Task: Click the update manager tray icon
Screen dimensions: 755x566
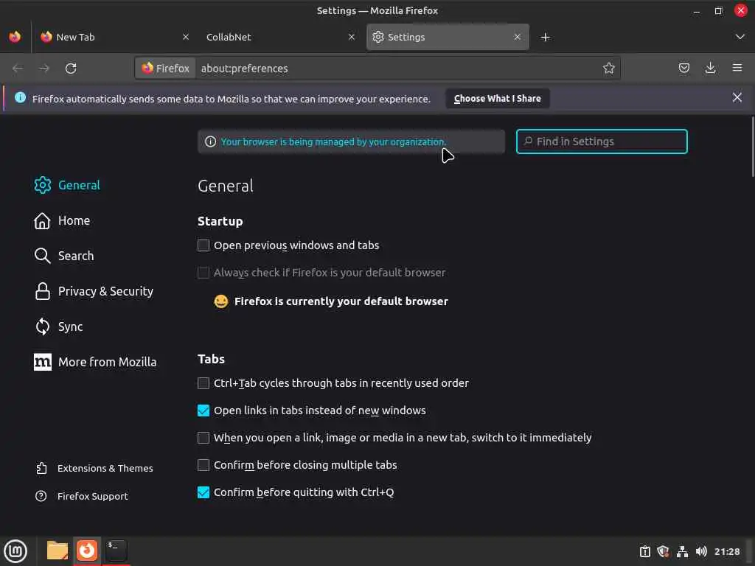Action: click(x=644, y=551)
